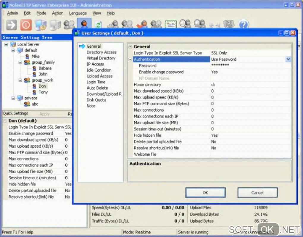Viewport: 303px width, 237px height.
Task: Collapse the private domain tree node
Action: click(x=13, y=98)
